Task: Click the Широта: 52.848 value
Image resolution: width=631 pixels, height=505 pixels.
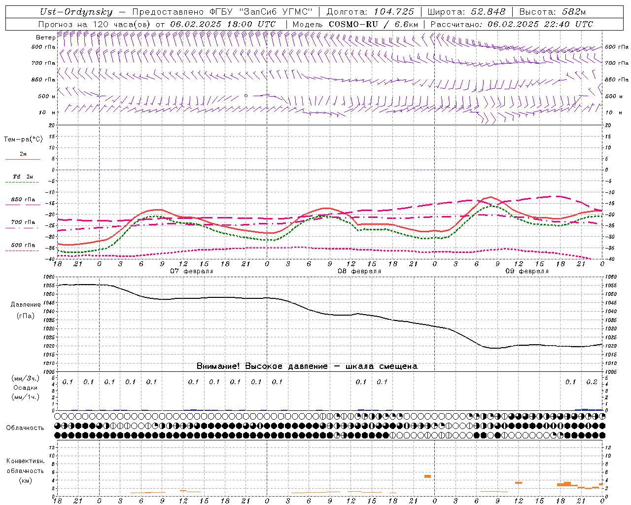Action: coord(466,12)
